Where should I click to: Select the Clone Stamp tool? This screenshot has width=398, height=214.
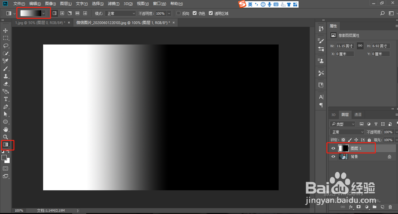[x=6, y=76]
